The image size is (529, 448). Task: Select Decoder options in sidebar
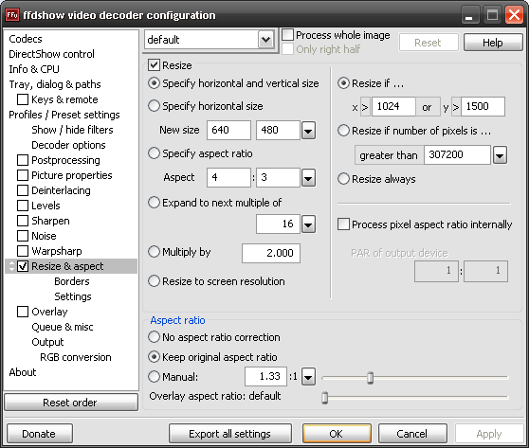[x=68, y=145]
